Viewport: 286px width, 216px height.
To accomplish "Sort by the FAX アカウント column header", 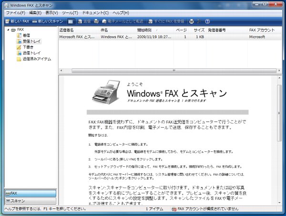I will [x=265, y=30].
